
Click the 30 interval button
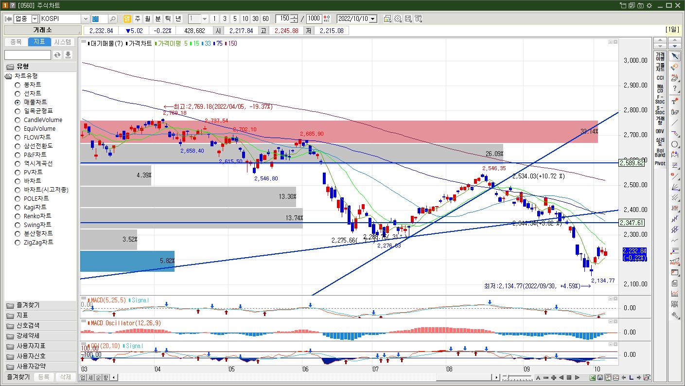(255, 18)
